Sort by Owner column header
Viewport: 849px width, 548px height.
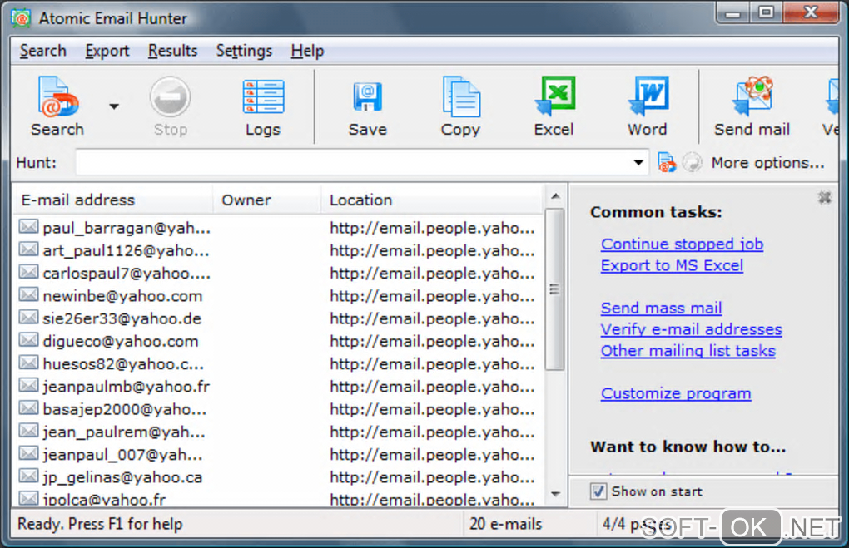267,200
